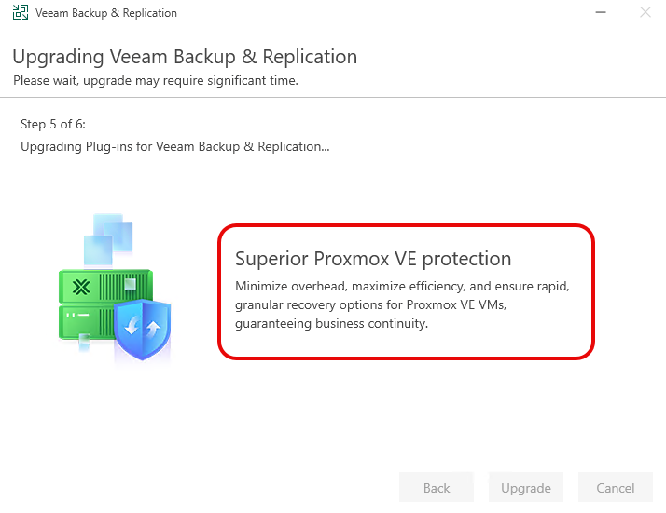Screen dimensions: 666x513
Task: Click the window title 'Veeam Backup & Replication'
Action: pyautogui.click(x=105, y=13)
